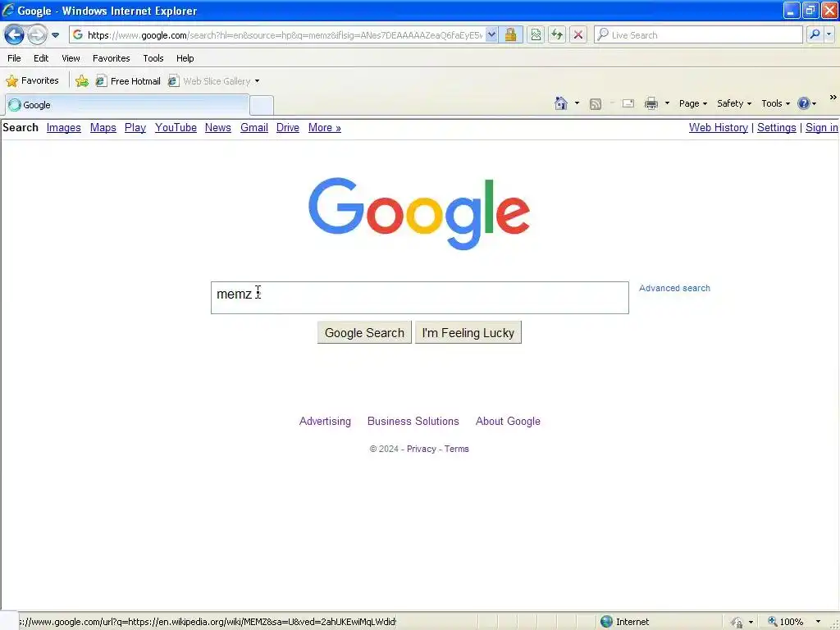
Task: Open the Page command bar menu
Action: click(692, 103)
